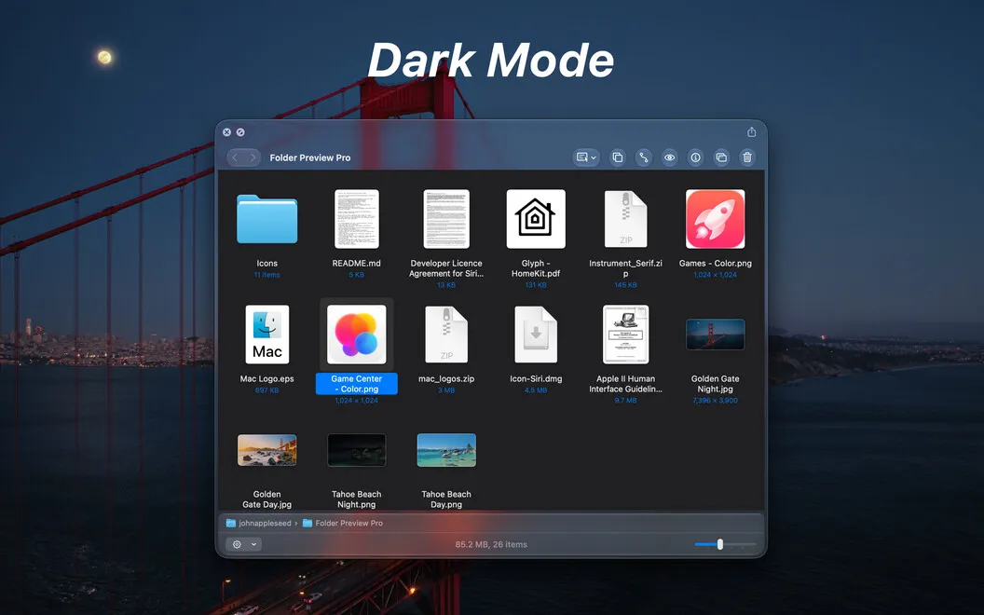Select the Games - Color.png rocket icon
This screenshot has height=615, width=984.
tap(716, 219)
